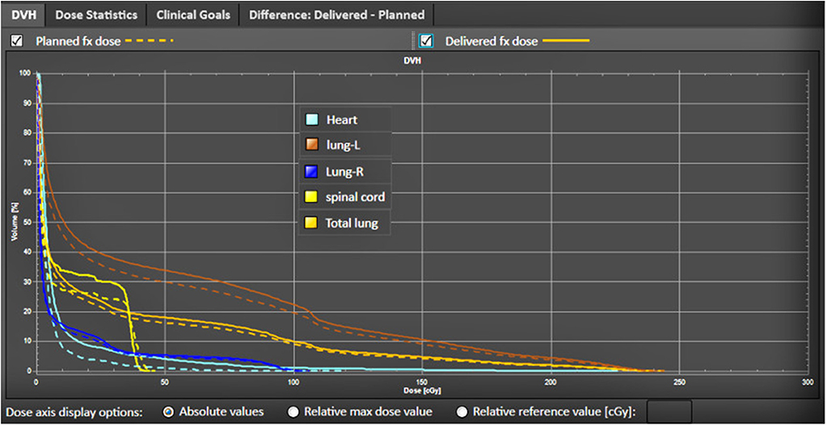Viewport: 827px width, 426px height.
Task: Click the 150 tick on dose axis
Action: coord(423,381)
